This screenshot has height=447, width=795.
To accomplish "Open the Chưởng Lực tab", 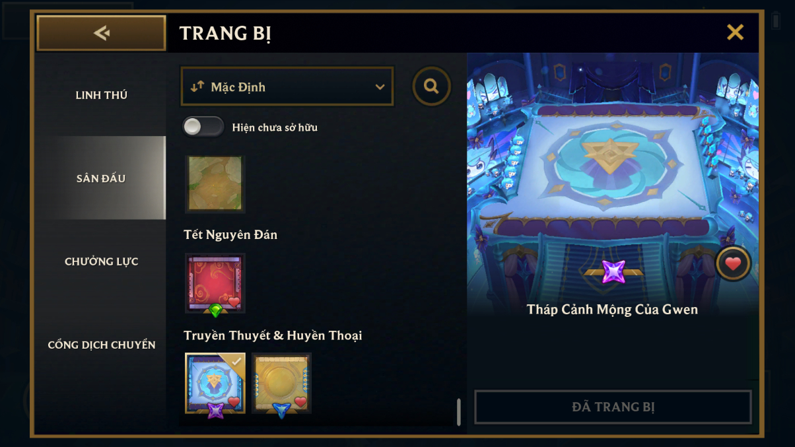I will click(x=101, y=261).
